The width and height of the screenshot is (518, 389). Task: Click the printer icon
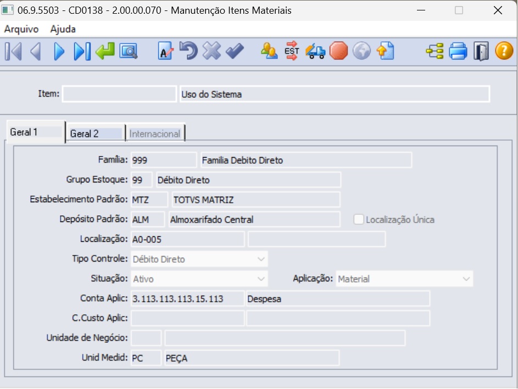pyautogui.click(x=458, y=51)
